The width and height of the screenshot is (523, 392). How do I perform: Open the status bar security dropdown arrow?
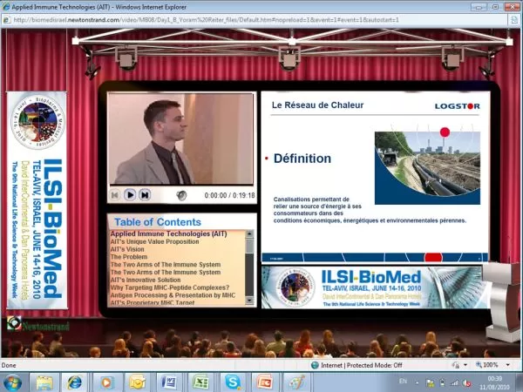(465, 365)
